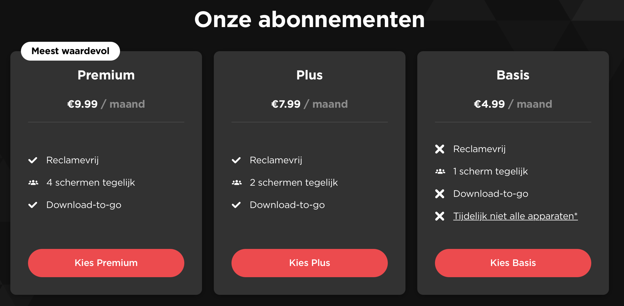Viewport: 624px width, 306px height.
Task: Click the X icon beside Basis Reclamevrij
Action: coord(440,149)
